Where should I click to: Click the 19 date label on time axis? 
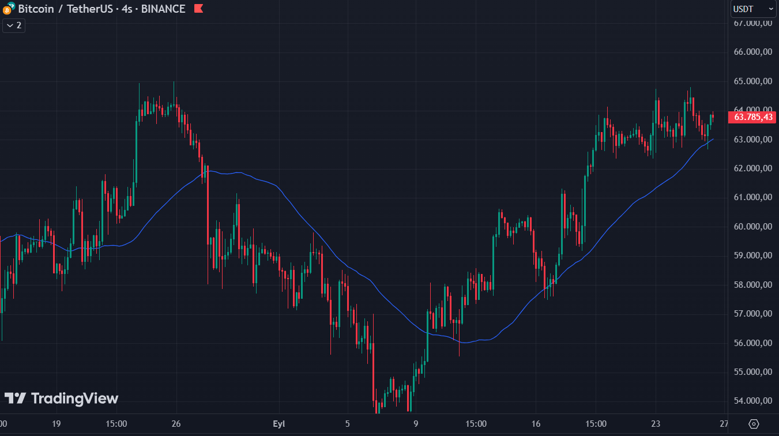tap(56, 424)
